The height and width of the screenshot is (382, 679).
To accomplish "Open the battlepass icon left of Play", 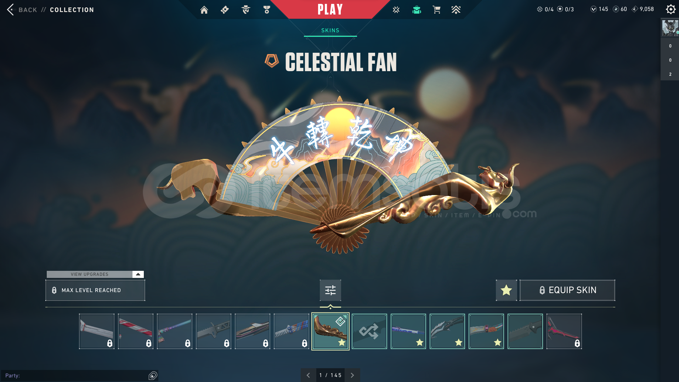I will click(225, 10).
